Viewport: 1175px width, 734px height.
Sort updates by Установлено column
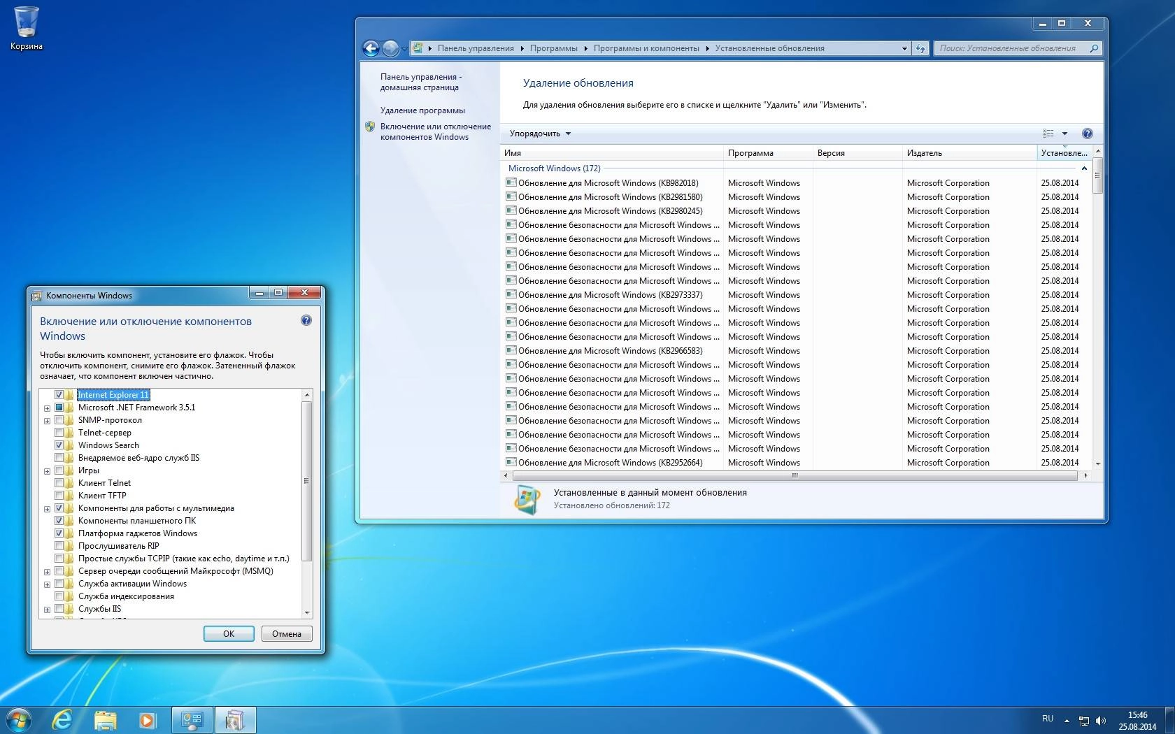(x=1064, y=153)
